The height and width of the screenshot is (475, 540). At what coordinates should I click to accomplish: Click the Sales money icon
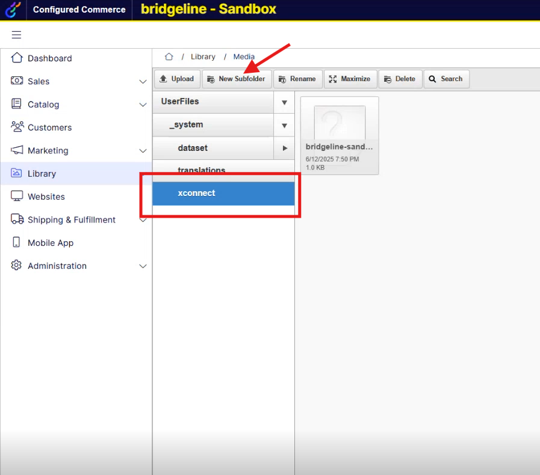(x=17, y=81)
